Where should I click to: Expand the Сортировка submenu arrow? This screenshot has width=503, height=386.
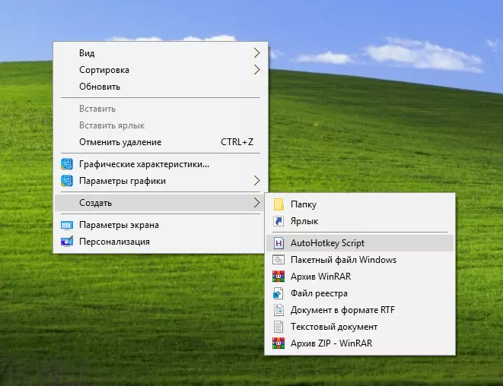tap(256, 69)
